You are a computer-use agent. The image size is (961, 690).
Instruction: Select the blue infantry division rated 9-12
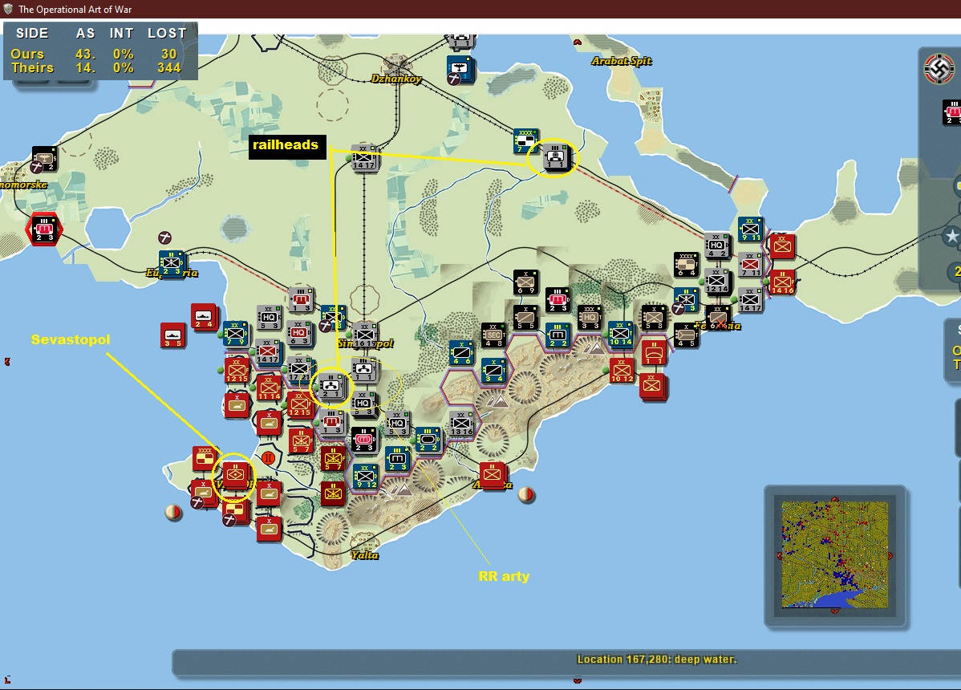coord(365,476)
